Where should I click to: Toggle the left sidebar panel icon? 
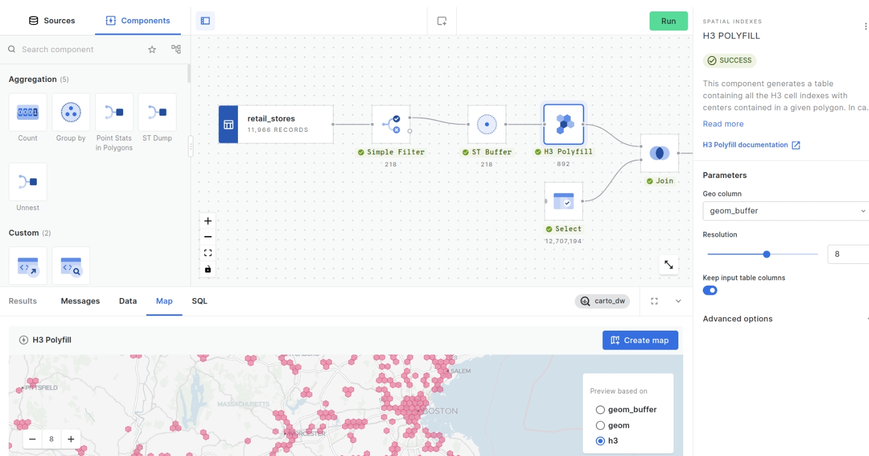click(205, 21)
